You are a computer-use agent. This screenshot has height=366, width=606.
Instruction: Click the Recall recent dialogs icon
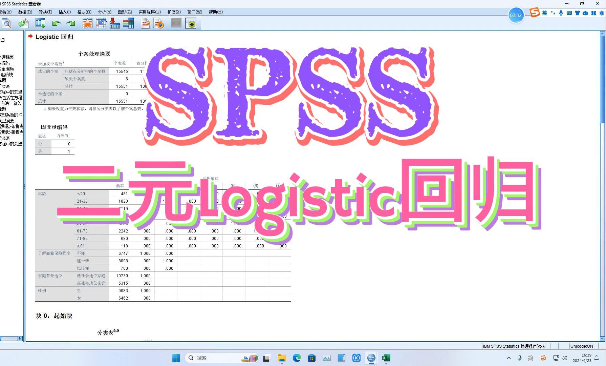click(x=40, y=23)
